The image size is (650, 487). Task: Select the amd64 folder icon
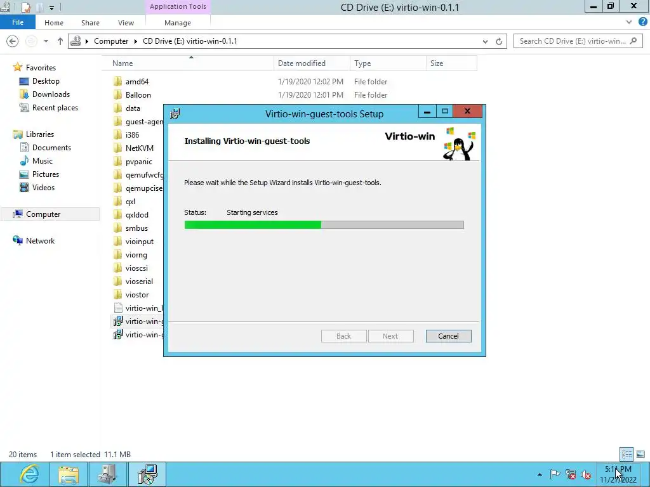click(117, 81)
